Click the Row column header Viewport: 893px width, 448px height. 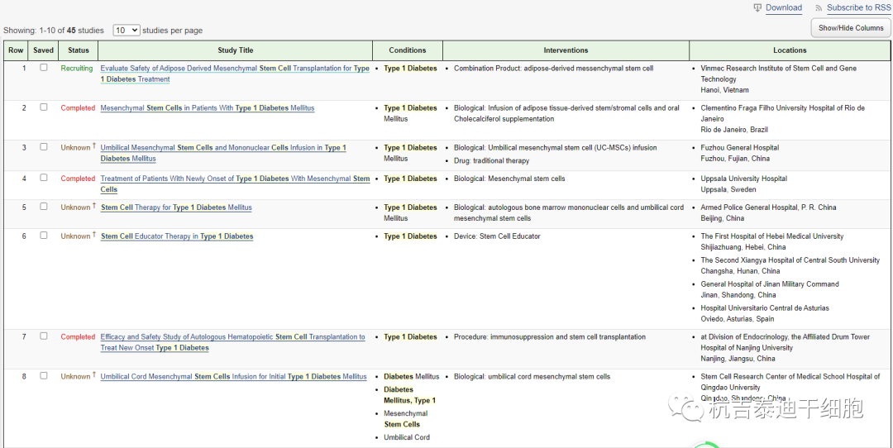[x=16, y=50]
